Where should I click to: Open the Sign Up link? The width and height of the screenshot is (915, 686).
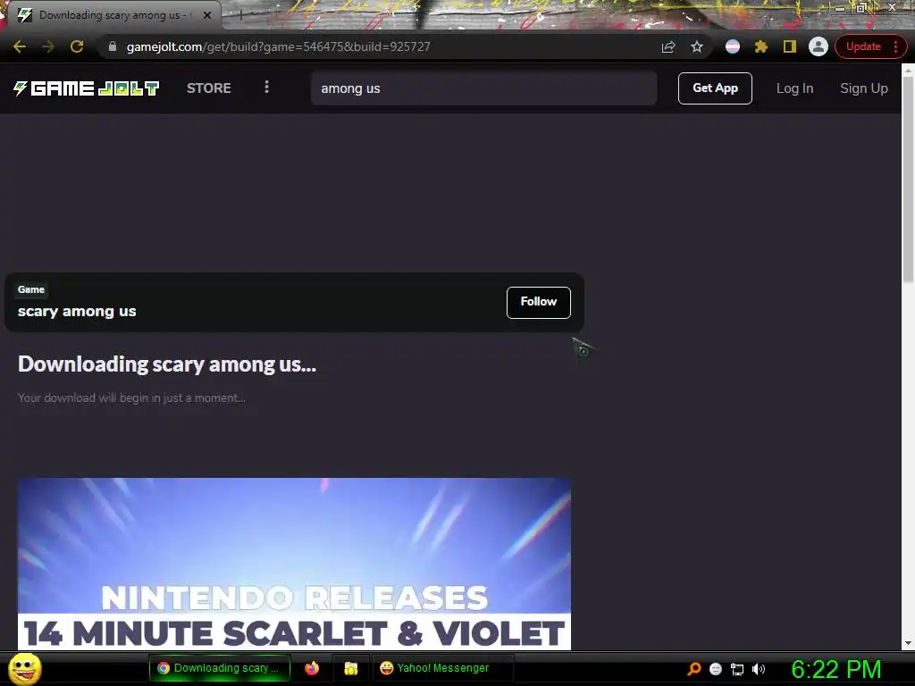coord(864,88)
